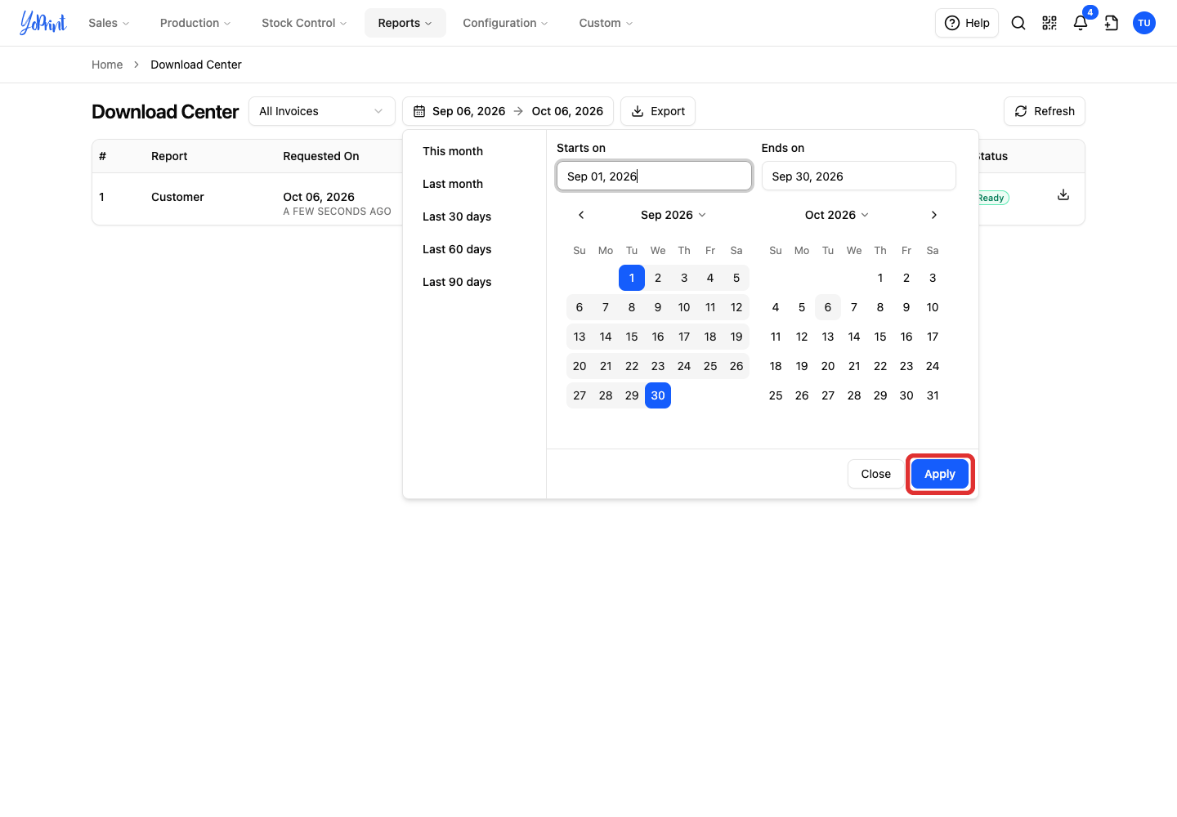The height and width of the screenshot is (817, 1177).
Task: Open the QR code scanner icon
Action: (1049, 23)
